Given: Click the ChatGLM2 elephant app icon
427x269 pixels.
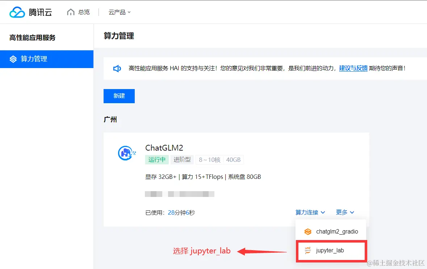Looking at the screenshot, I should tap(127, 153).
